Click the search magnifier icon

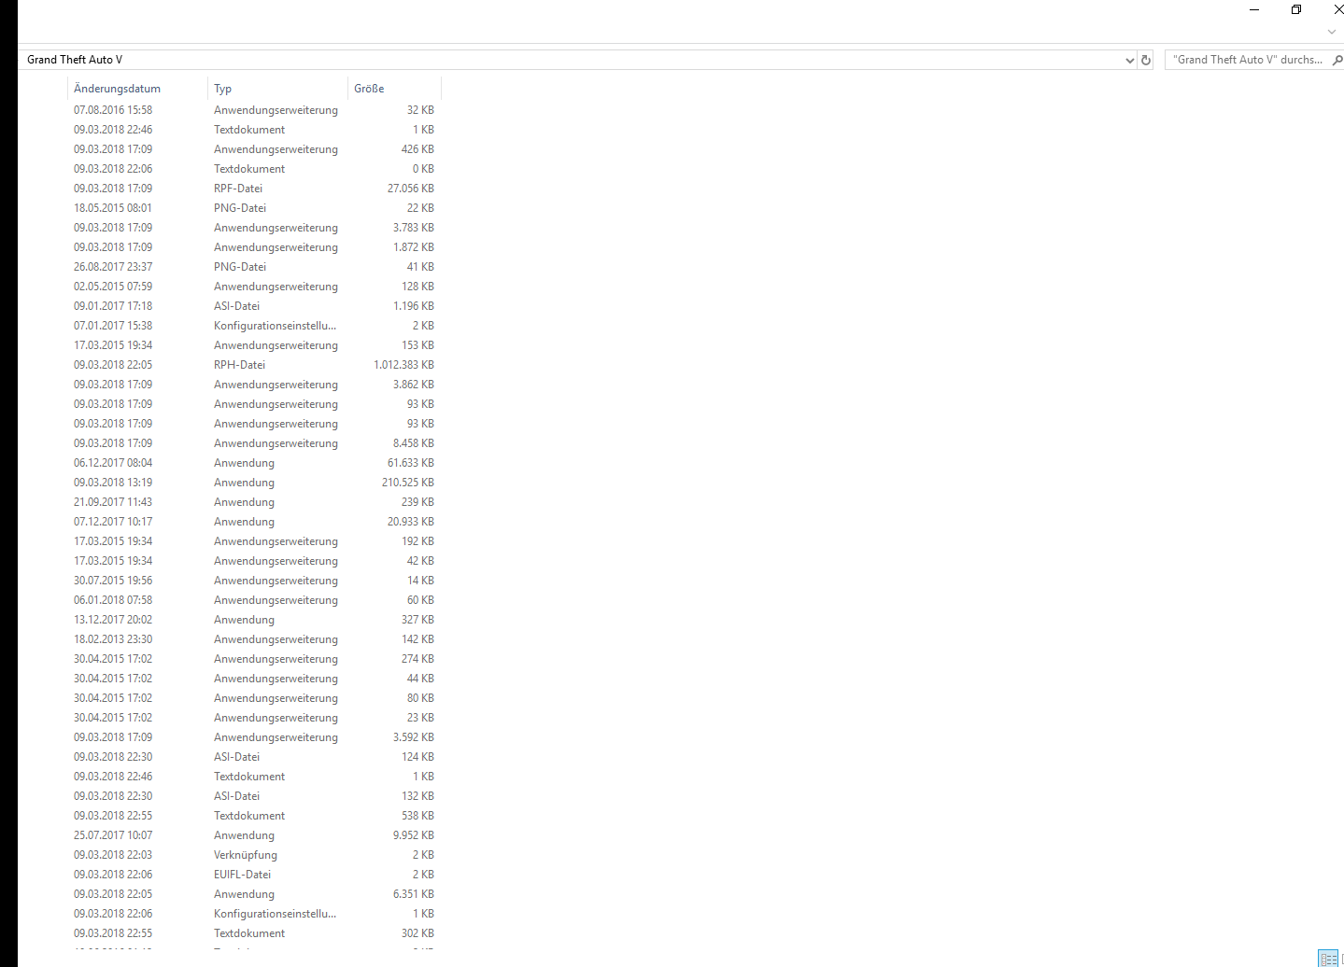[x=1337, y=60]
